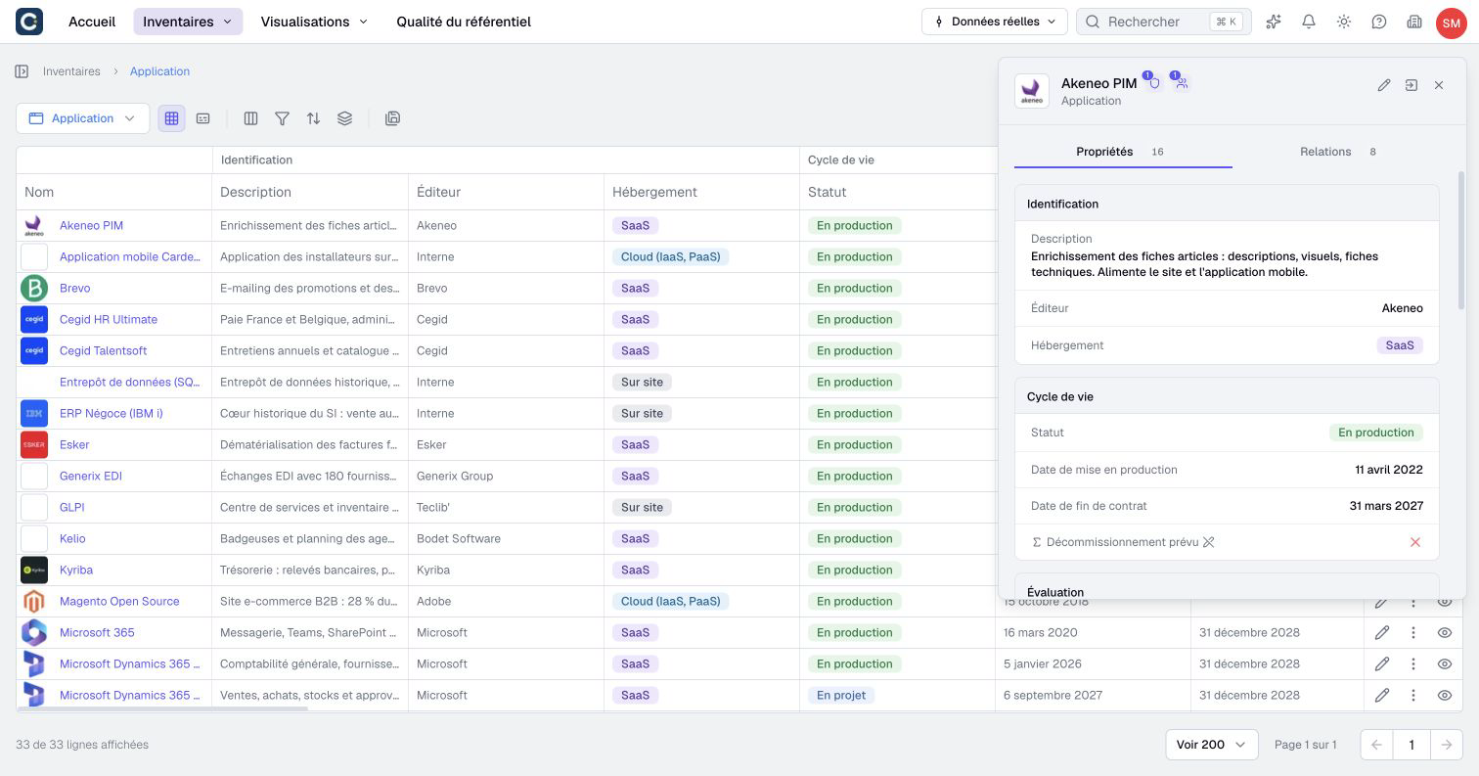Open the Voir 200 page size dropdown

1211,745
